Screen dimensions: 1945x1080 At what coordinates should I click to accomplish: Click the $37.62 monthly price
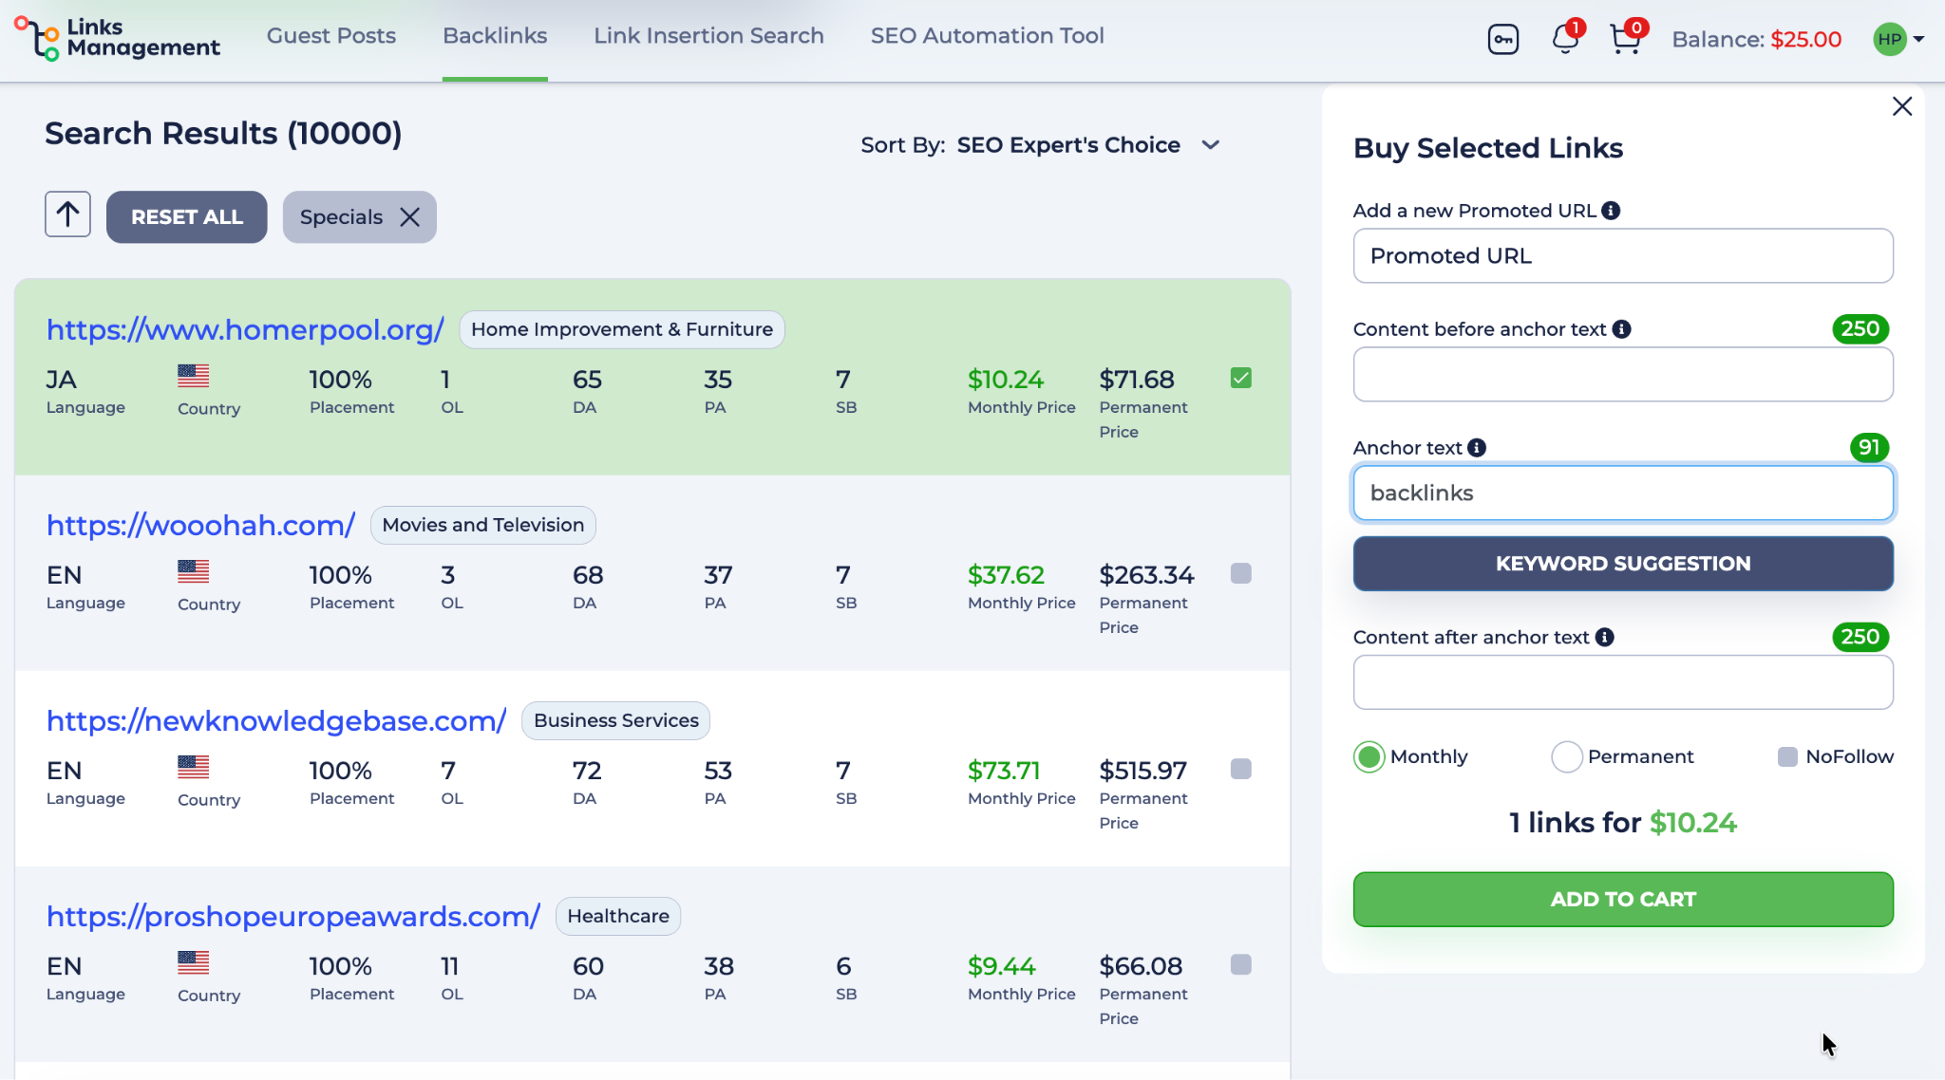pyautogui.click(x=1006, y=575)
